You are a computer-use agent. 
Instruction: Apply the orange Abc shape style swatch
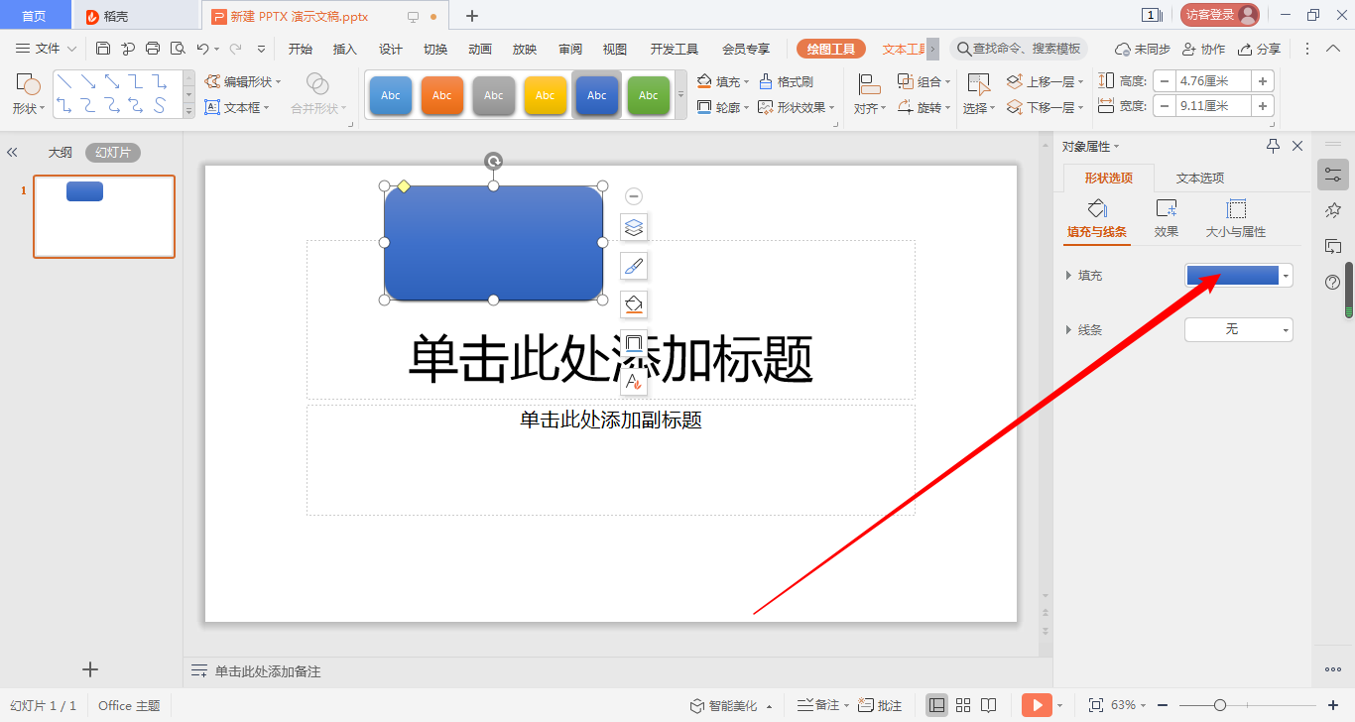[x=442, y=95]
